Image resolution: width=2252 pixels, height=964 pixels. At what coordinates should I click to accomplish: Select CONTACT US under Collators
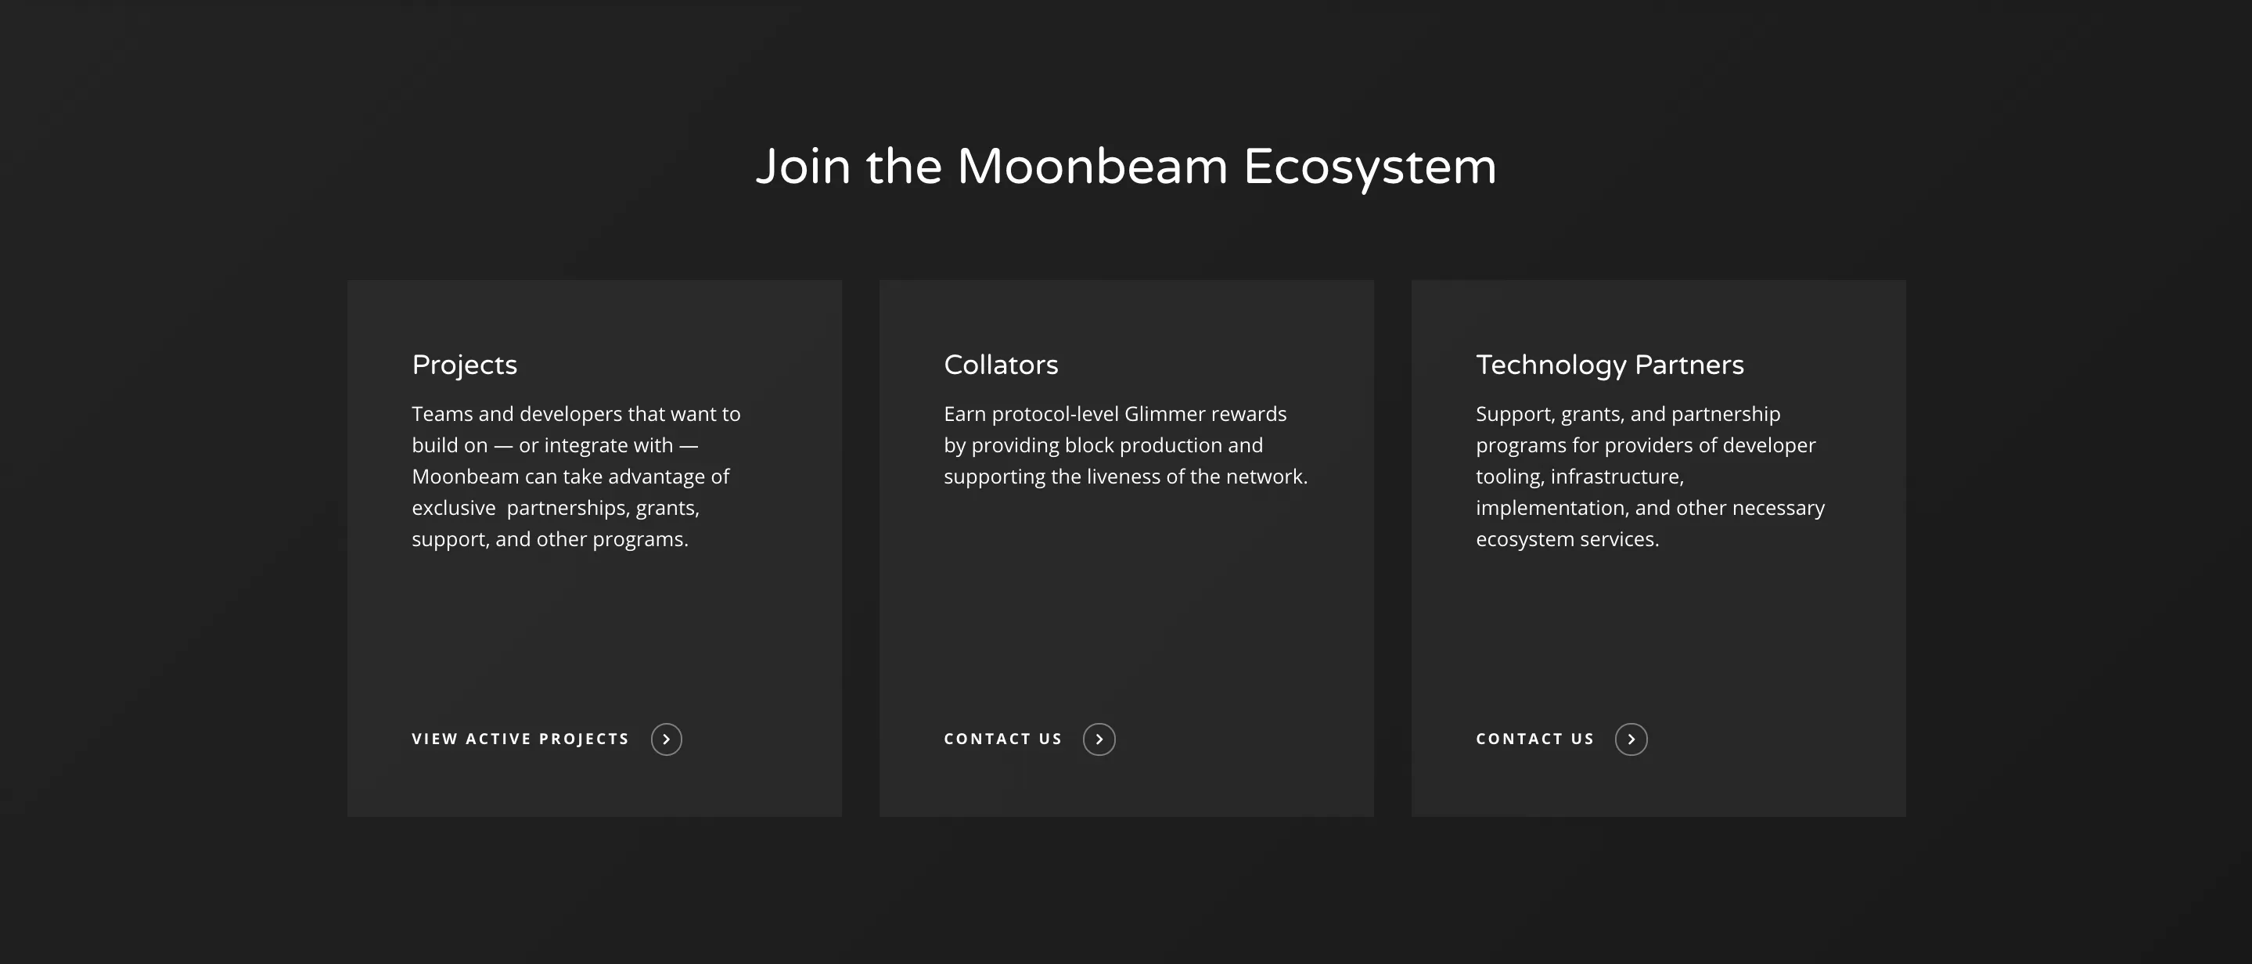[1002, 739]
